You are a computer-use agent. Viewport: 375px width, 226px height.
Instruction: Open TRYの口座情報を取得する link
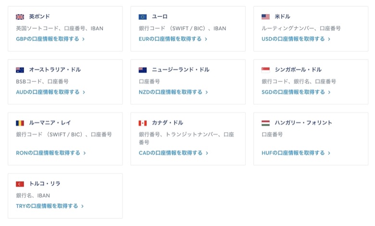50,206
